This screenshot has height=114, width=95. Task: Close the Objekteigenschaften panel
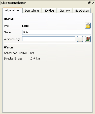point(93,3)
